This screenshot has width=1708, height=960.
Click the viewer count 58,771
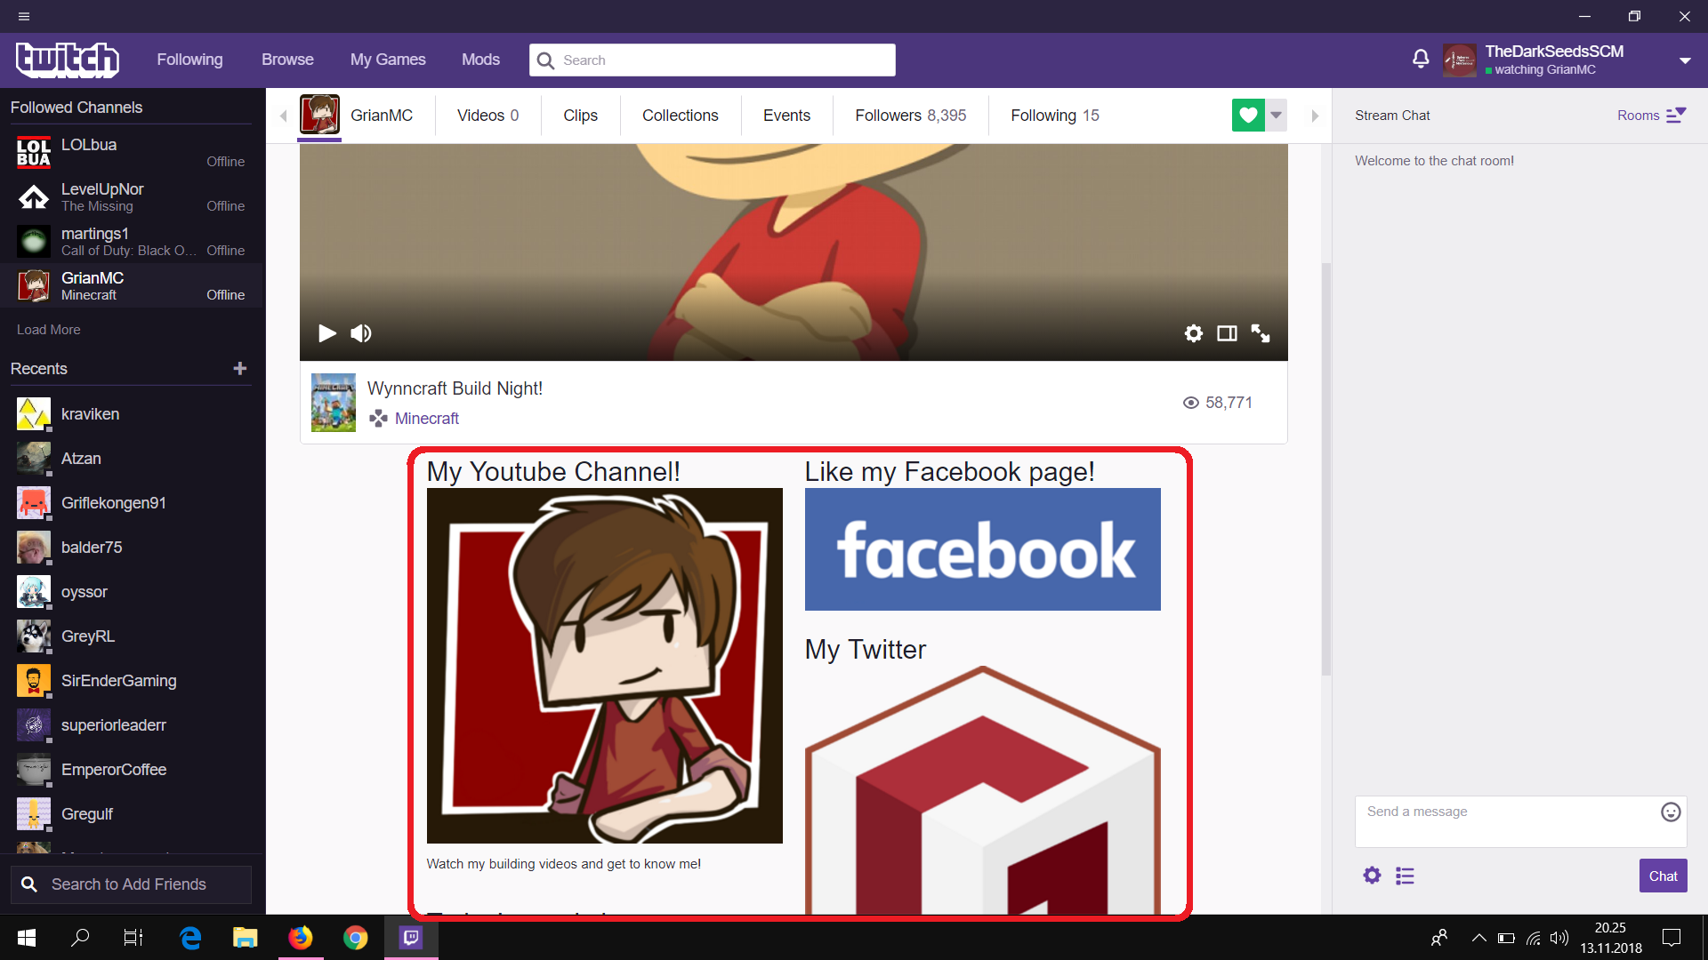(x=1217, y=403)
